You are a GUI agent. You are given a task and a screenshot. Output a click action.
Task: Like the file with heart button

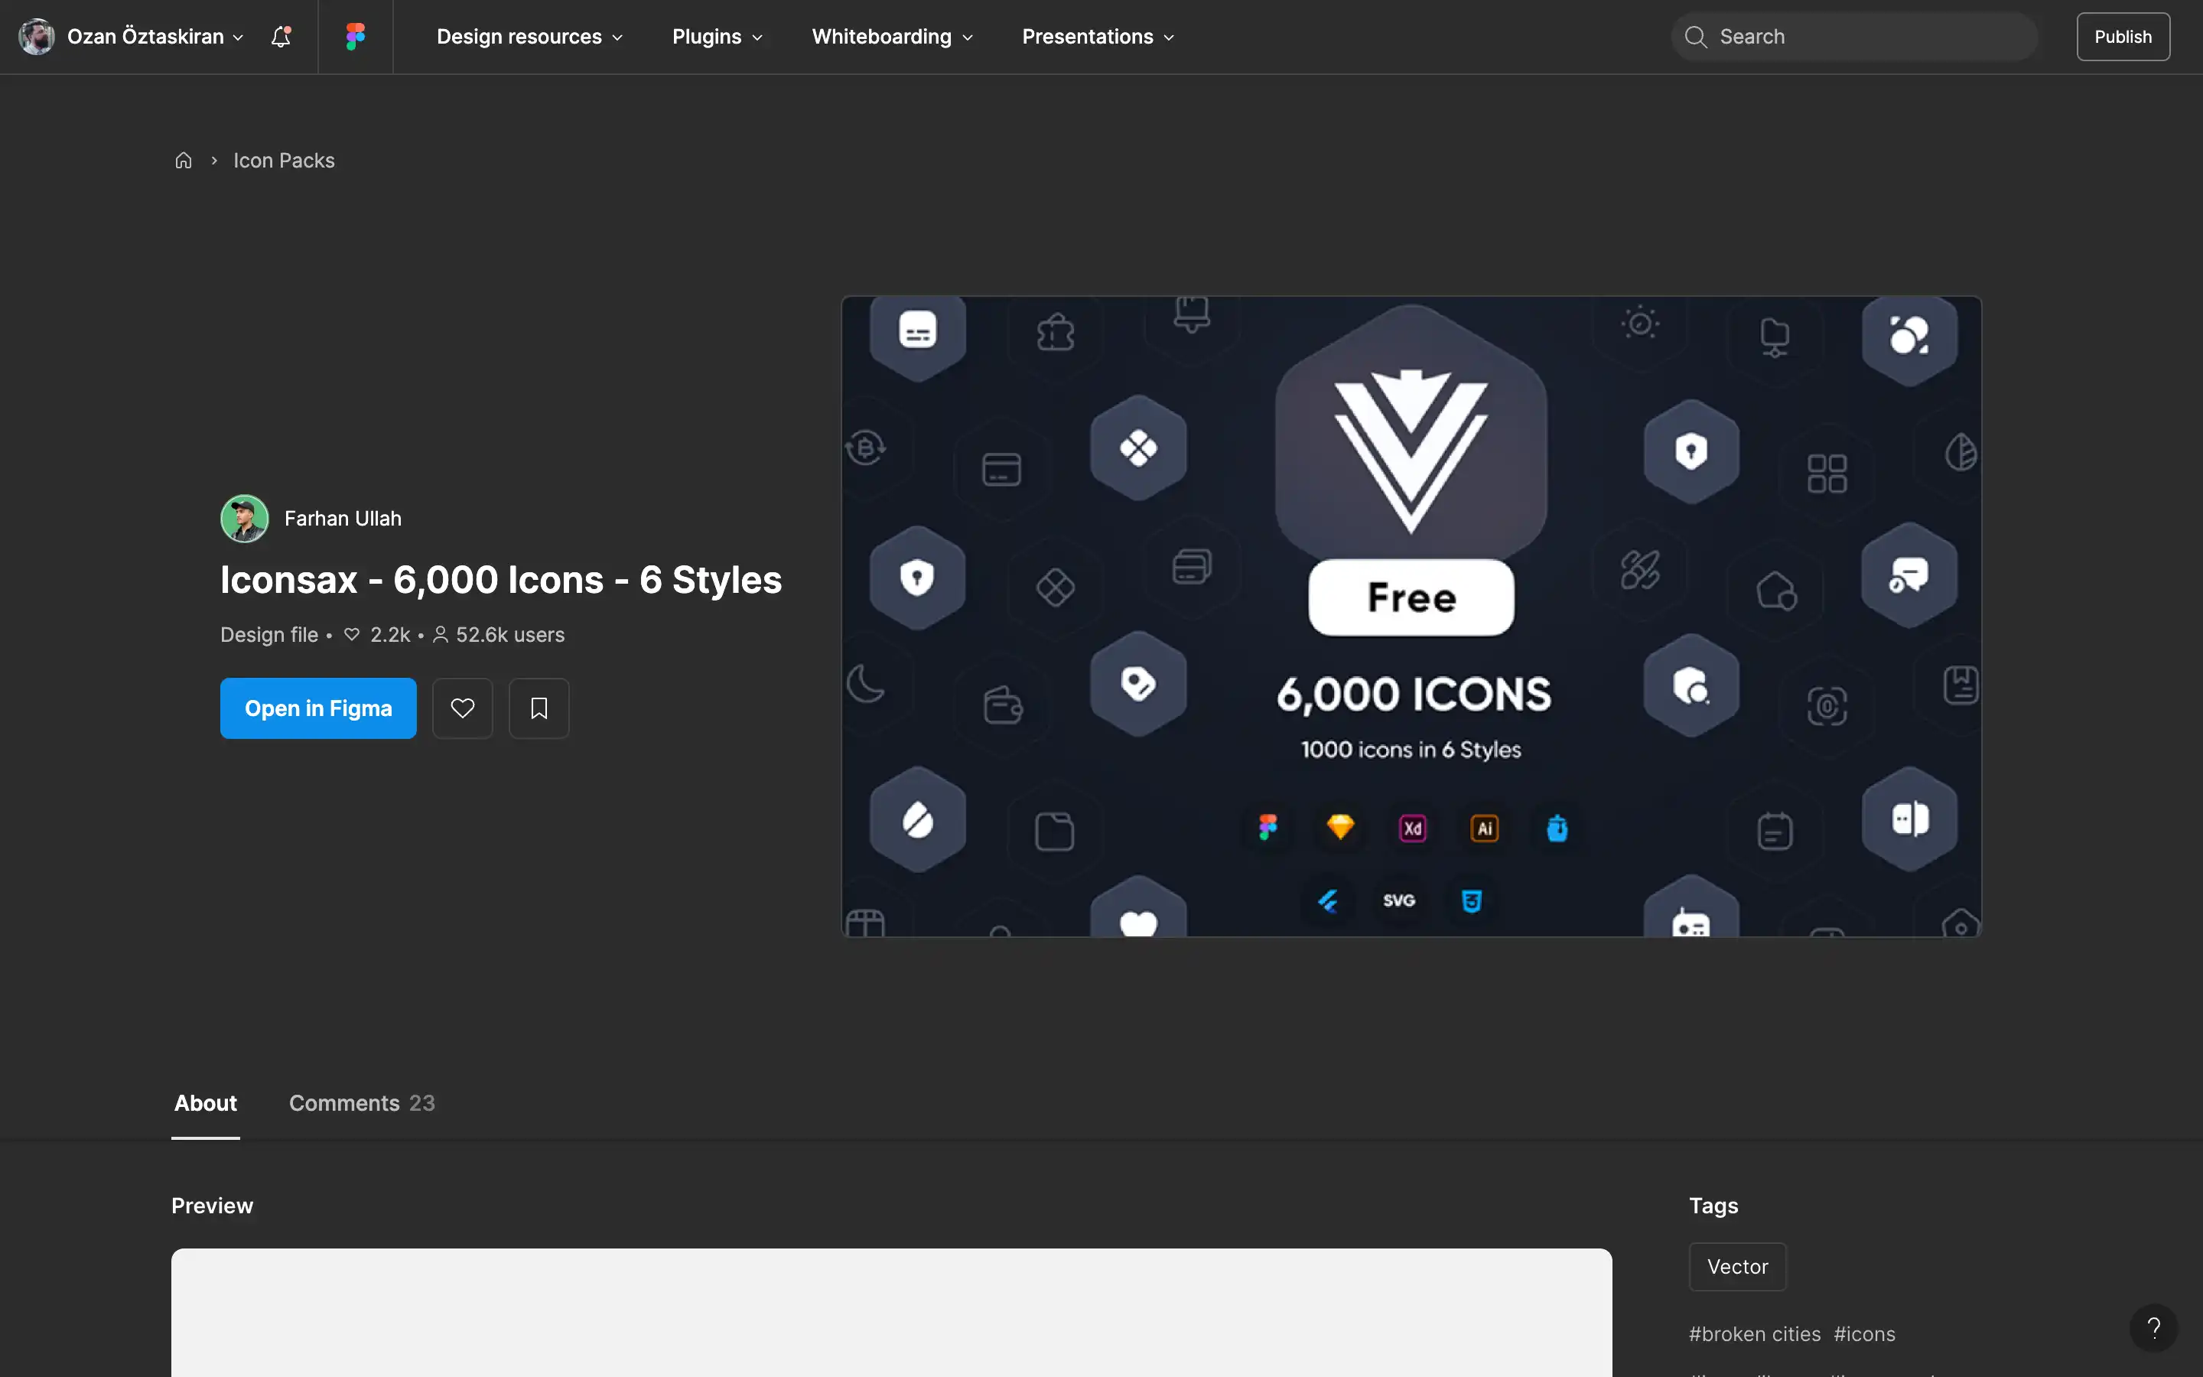463,708
